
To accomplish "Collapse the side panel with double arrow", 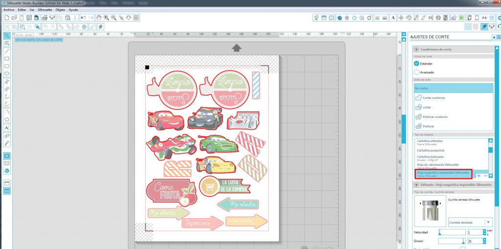I will tap(404, 34).
